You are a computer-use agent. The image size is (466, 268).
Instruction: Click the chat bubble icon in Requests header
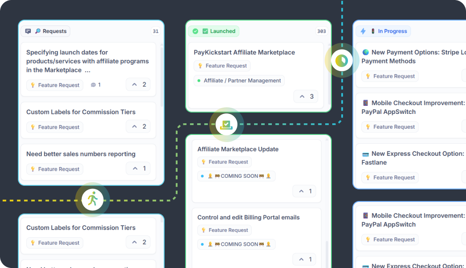(x=28, y=31)
